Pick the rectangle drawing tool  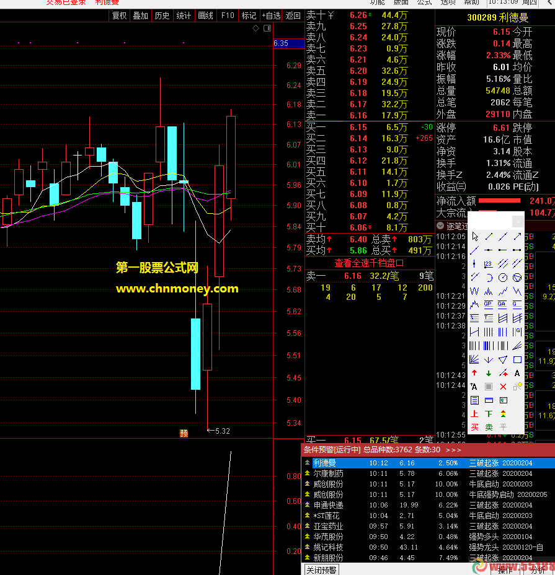pos(517,359)
